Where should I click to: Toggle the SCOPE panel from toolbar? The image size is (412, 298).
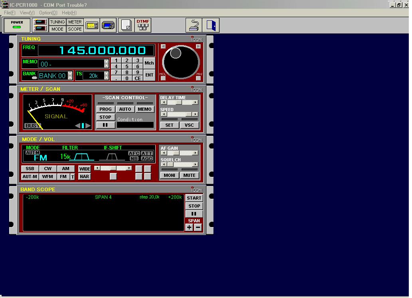(75, 29)
